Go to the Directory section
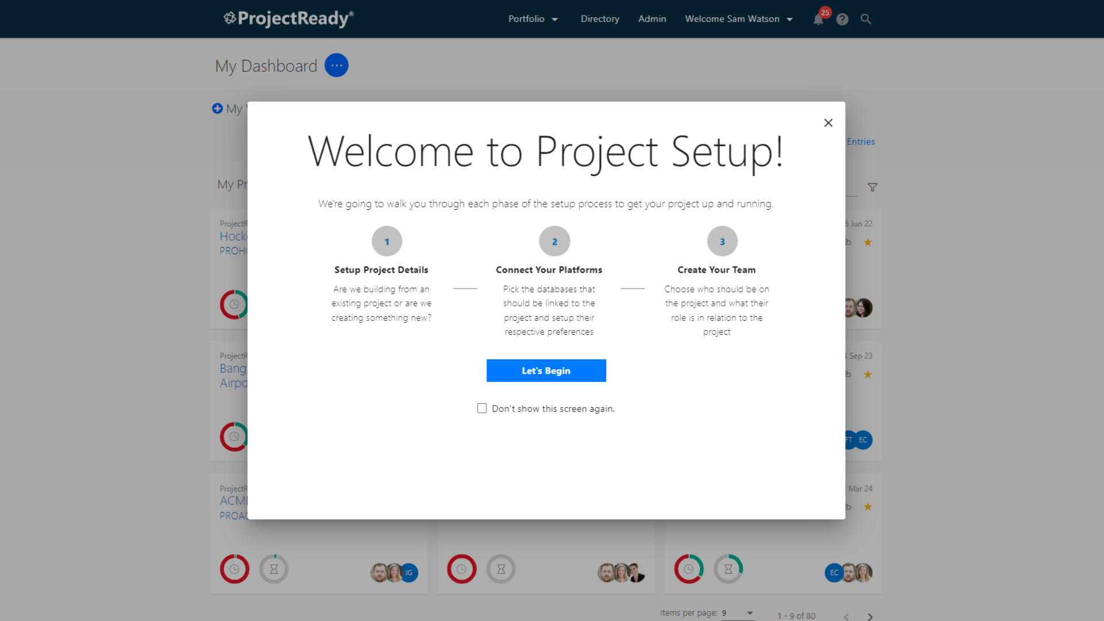The width and height of the screenshot is (1104, 621). pyautogui.click(x=600, y=18)
